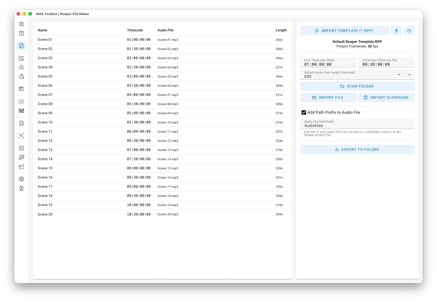
Task: Open the badge/award panel in the sidebar
Action: click(21, 188)
